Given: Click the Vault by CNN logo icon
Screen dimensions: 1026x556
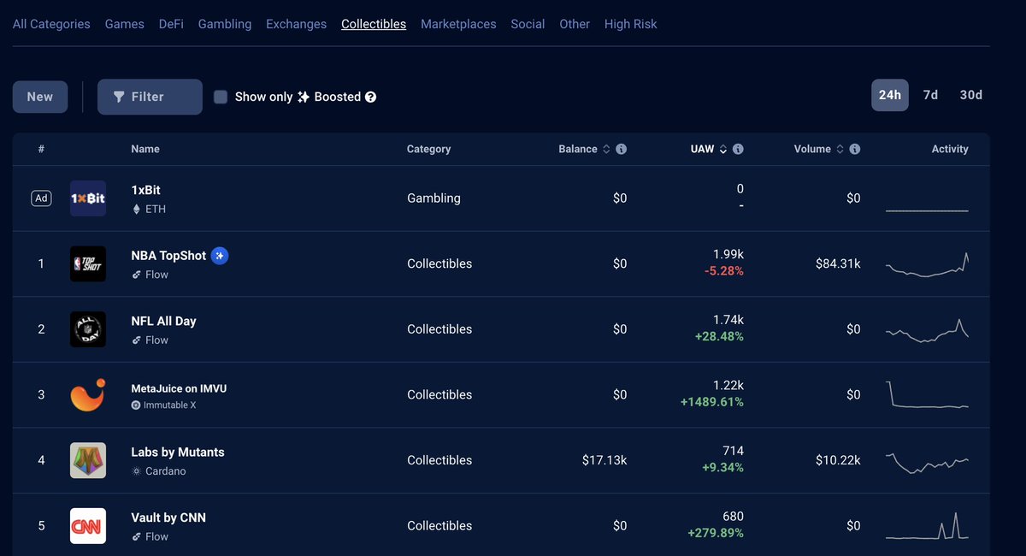Looking at the screenshot, I should pos(88,526).
